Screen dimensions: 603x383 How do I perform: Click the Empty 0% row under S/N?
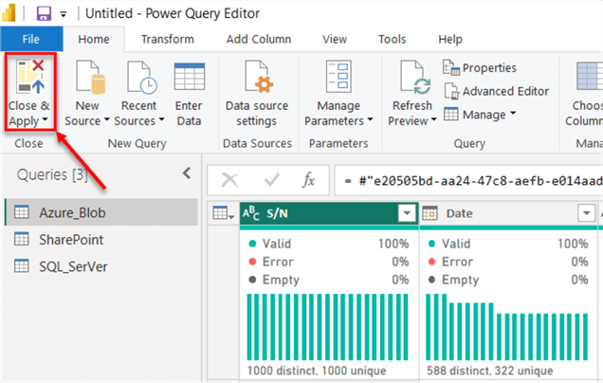click(328, 280)
